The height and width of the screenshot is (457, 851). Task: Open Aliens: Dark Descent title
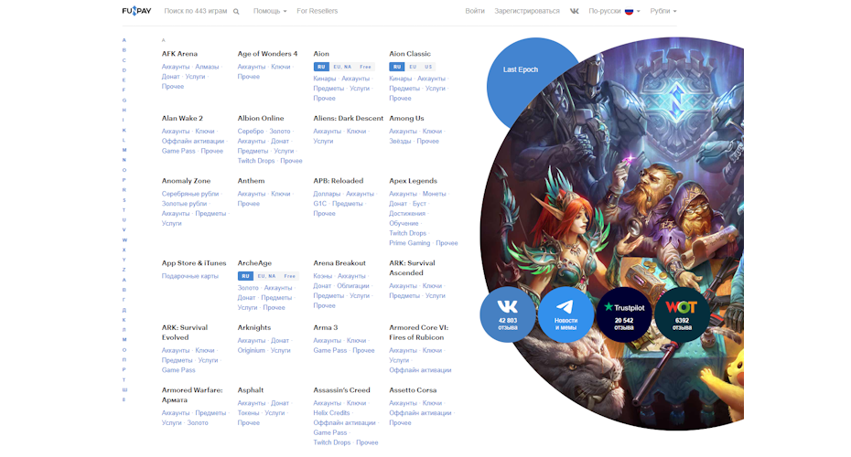(349, 118)
